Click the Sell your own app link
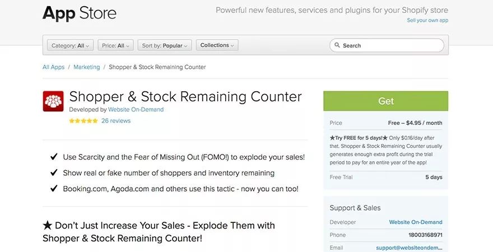The image size is (493, 252). tap(427, 20)
